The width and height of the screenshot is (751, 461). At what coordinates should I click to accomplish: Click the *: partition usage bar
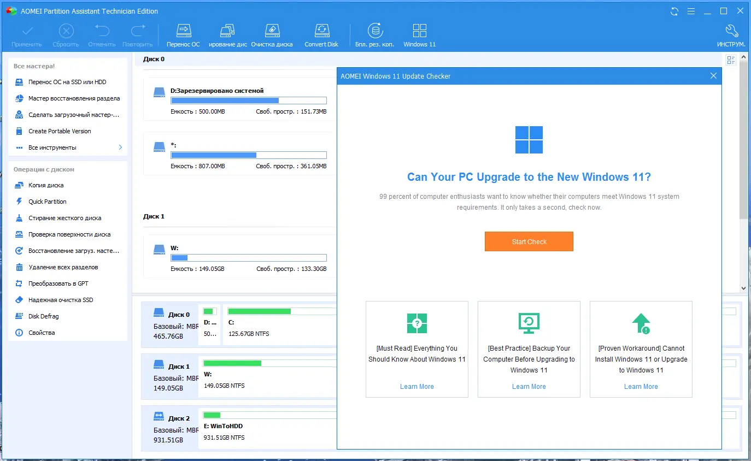249,155
